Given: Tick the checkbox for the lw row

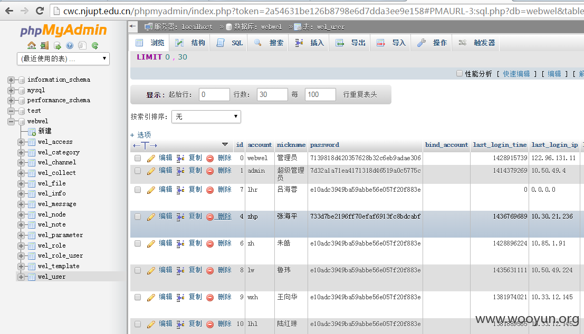Looking at the screenshot, I should click(x=138, y=270).
